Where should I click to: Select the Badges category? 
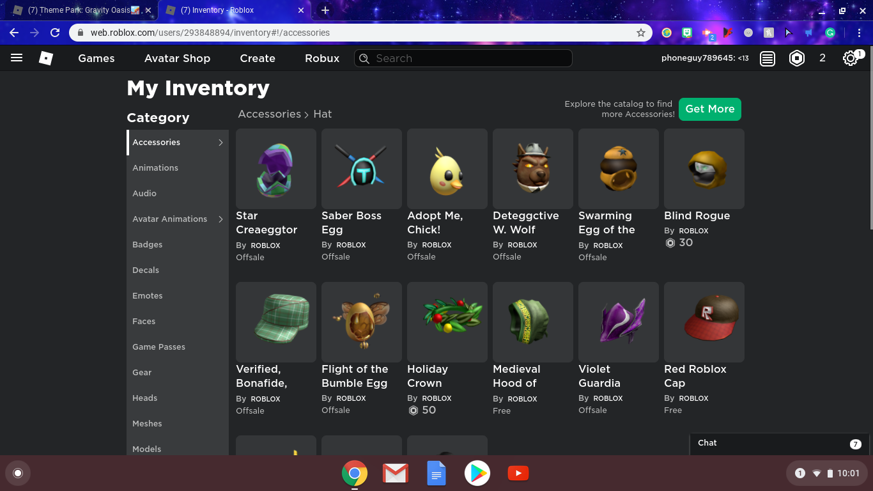(178, 244)
